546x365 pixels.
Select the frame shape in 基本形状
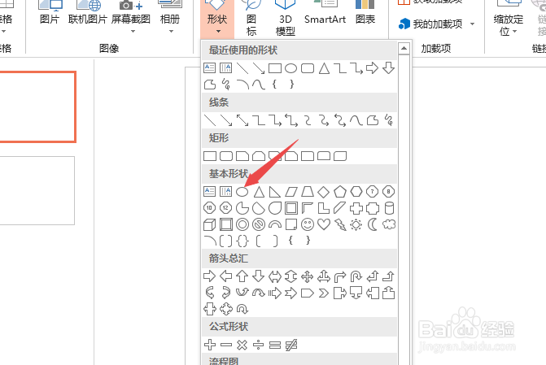tap(291, 208)
